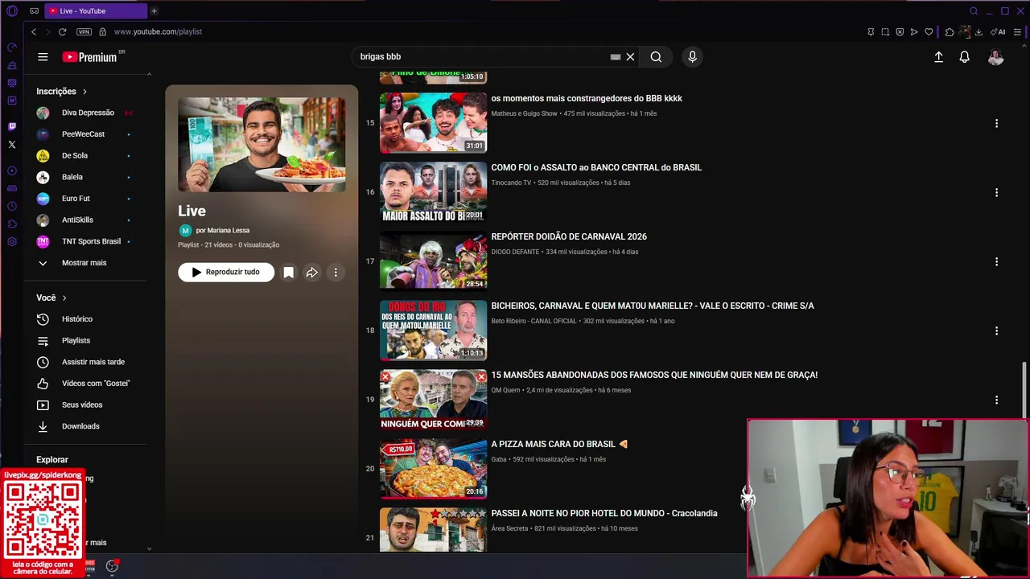Toggle the ad blocker shield icon
Image resolution: width=1030 pixels, height=579 pixels.
click(x=900, y=32)
